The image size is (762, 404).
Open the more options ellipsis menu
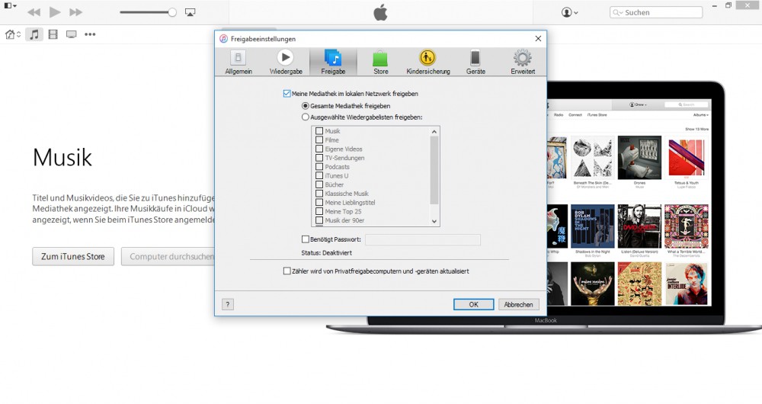pos(90,34)
